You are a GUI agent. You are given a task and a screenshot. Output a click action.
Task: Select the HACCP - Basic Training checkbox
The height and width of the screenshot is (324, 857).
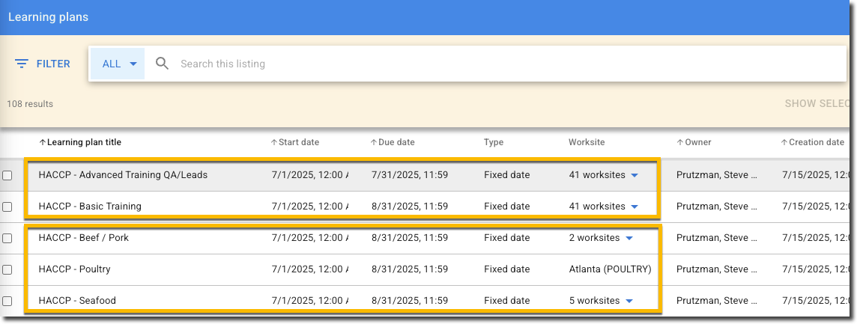(x=7, y=207)
